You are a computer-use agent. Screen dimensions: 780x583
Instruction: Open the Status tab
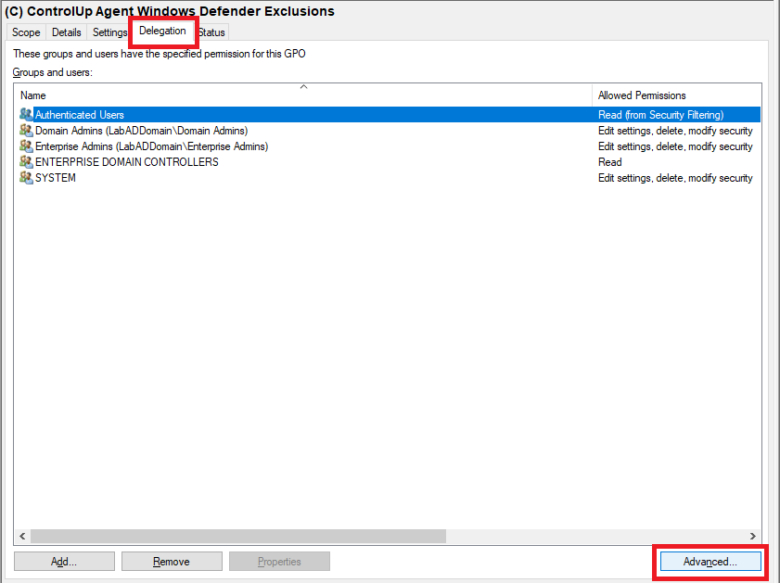pyautogui.click(x=212, y=32)
